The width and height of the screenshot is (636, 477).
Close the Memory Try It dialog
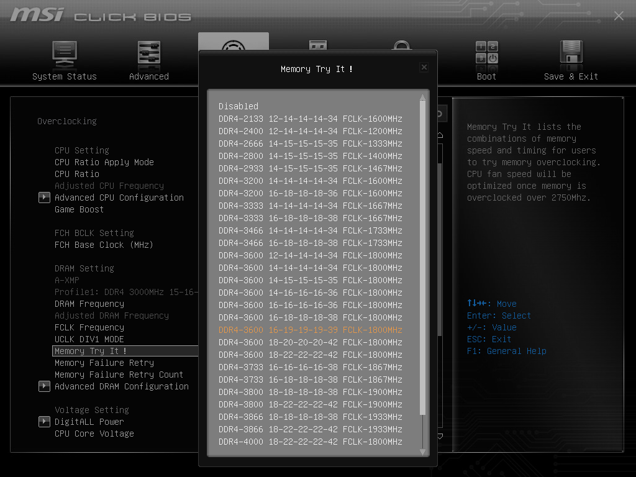tap(424, 67)
